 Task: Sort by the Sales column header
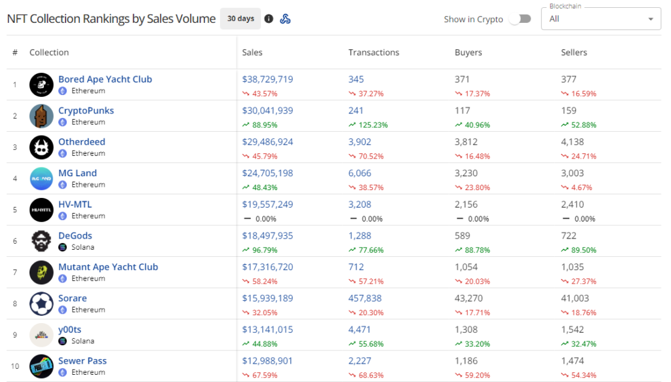[x=252, y=52]
